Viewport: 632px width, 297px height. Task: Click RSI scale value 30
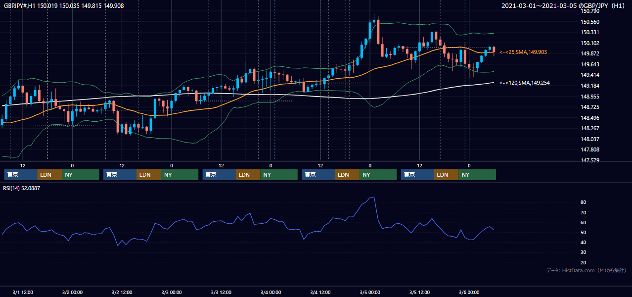[583, 252]
